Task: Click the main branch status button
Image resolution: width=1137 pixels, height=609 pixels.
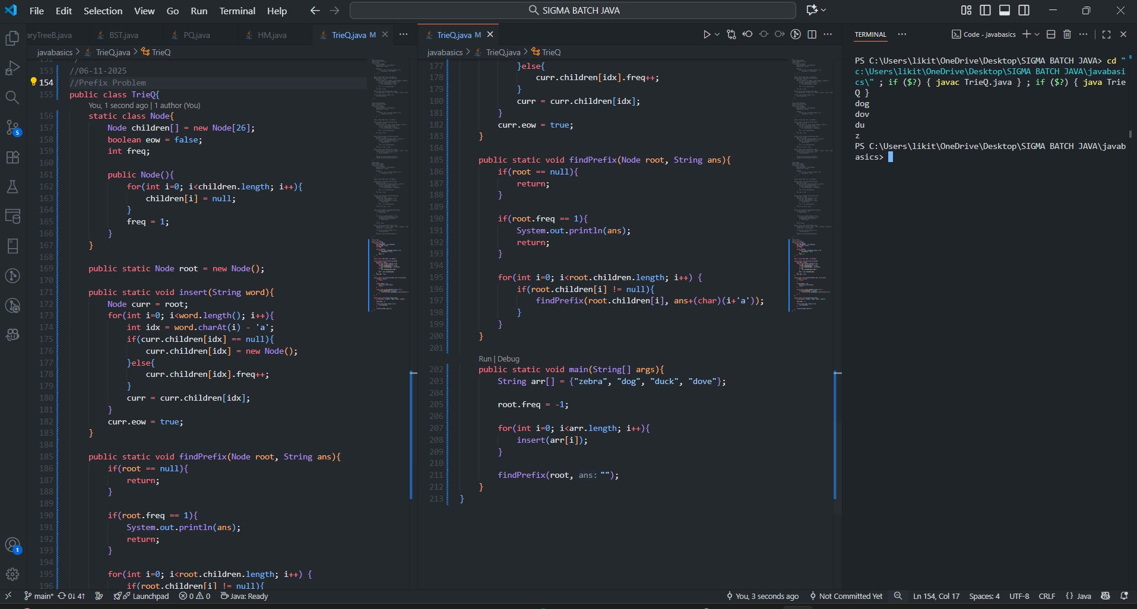Action: tap(39, 596)
